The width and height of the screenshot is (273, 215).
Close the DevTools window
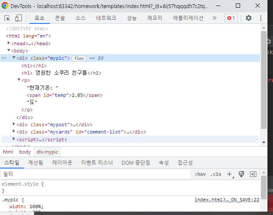pyautogui.click(x=258, y=6)
